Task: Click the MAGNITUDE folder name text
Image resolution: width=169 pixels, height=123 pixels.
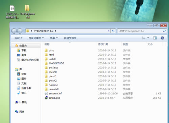Action: tap(56, 63)
